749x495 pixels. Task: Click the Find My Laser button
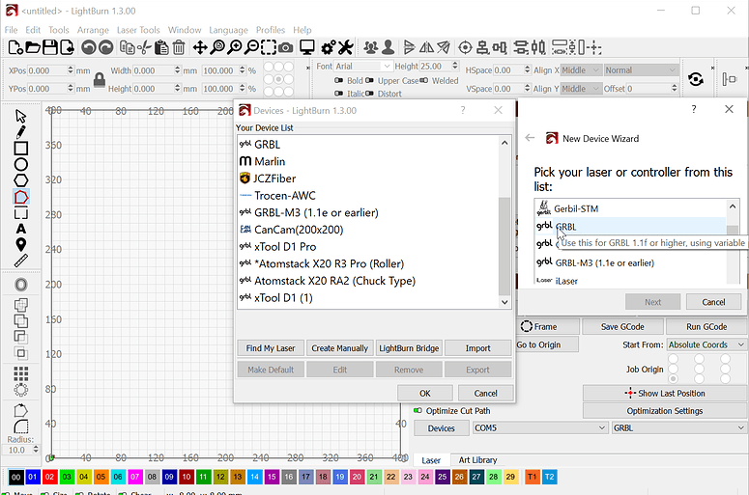pos(271,348)
